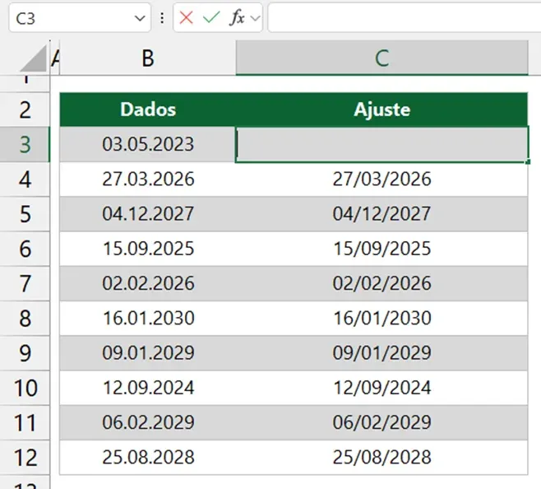The height and width of the screenshot is (489, 541).
Task: Select cell containing 02.02.2026
Action: point(148,283)
